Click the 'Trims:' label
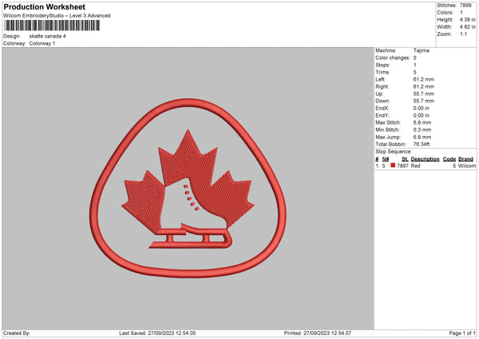The image size is (479, 339). (x=382, y=72)
